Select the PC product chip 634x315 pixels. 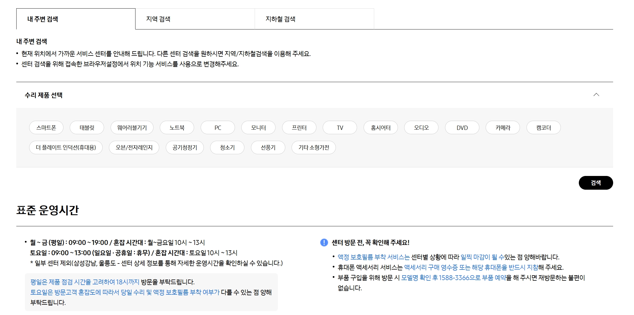coord(218,128)
